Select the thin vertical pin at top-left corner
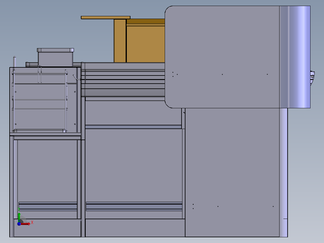The height and width of the screenshot is (243, 324). [14, 62]
